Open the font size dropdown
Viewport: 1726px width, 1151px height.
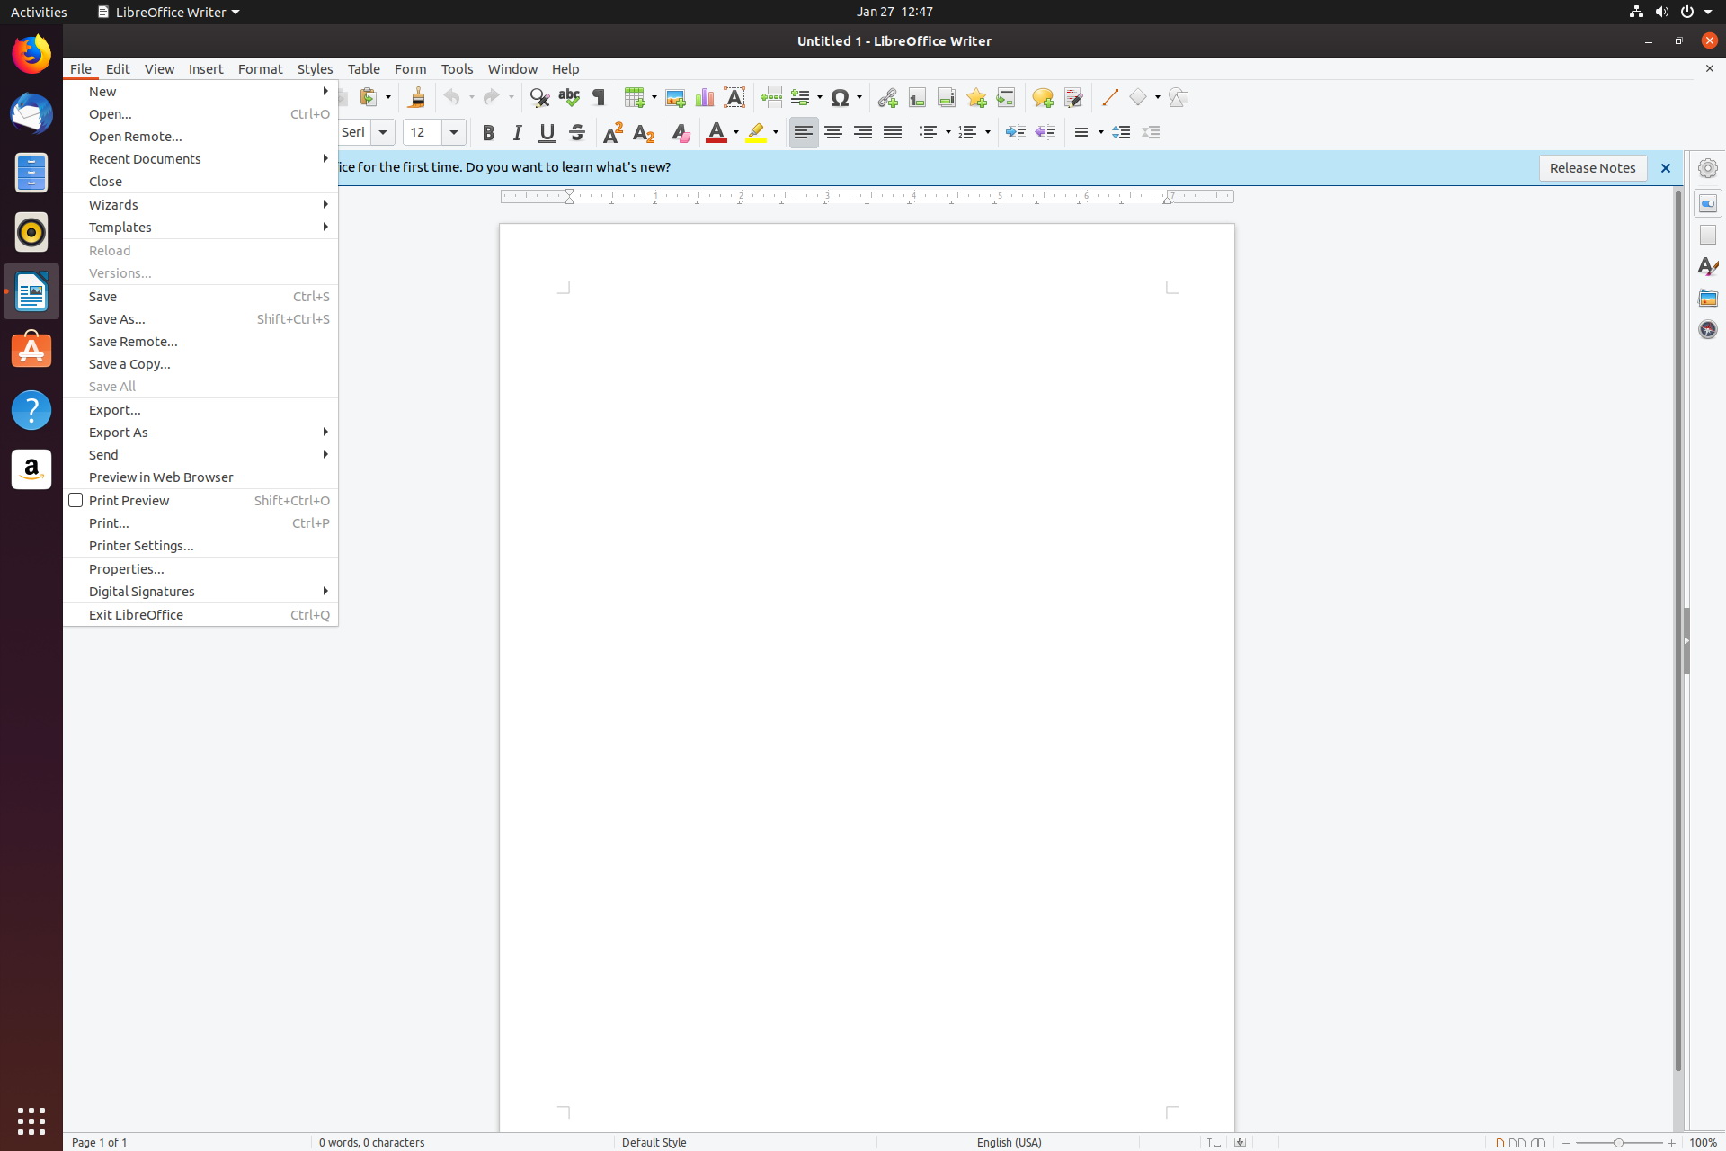point(454,132)
